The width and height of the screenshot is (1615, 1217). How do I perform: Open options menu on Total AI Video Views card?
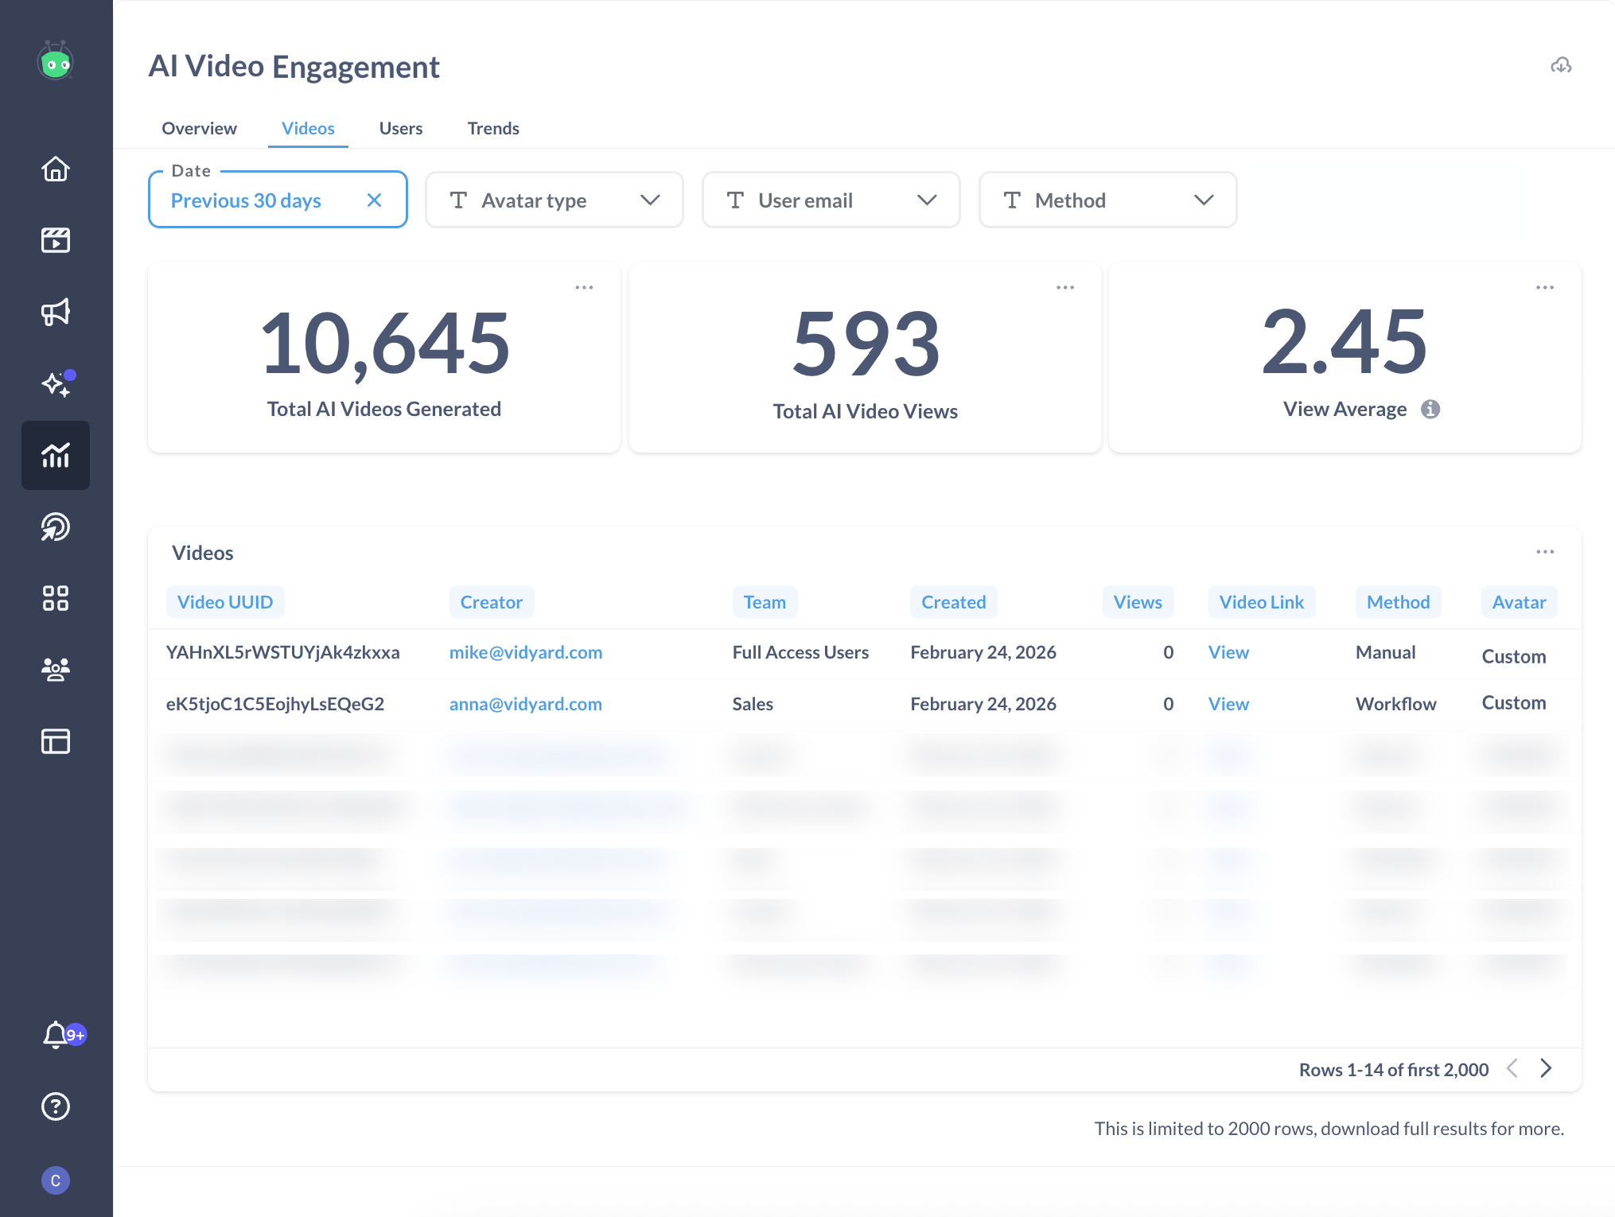(1065, 286)
